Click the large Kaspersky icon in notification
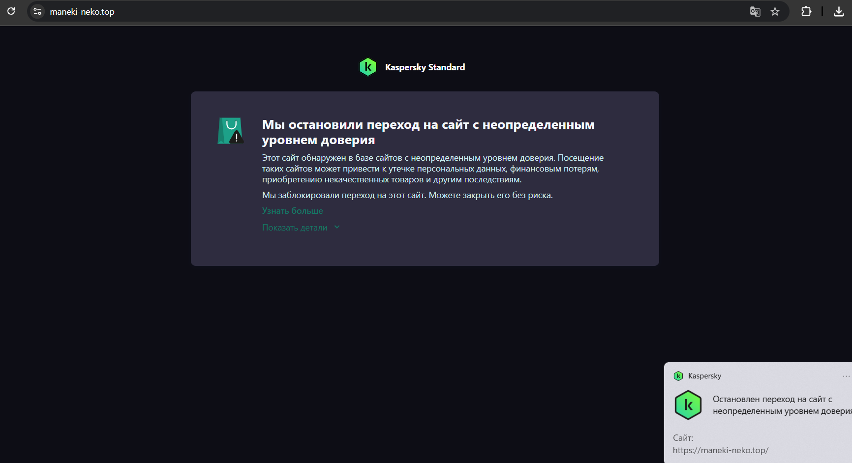 (688, 405)
